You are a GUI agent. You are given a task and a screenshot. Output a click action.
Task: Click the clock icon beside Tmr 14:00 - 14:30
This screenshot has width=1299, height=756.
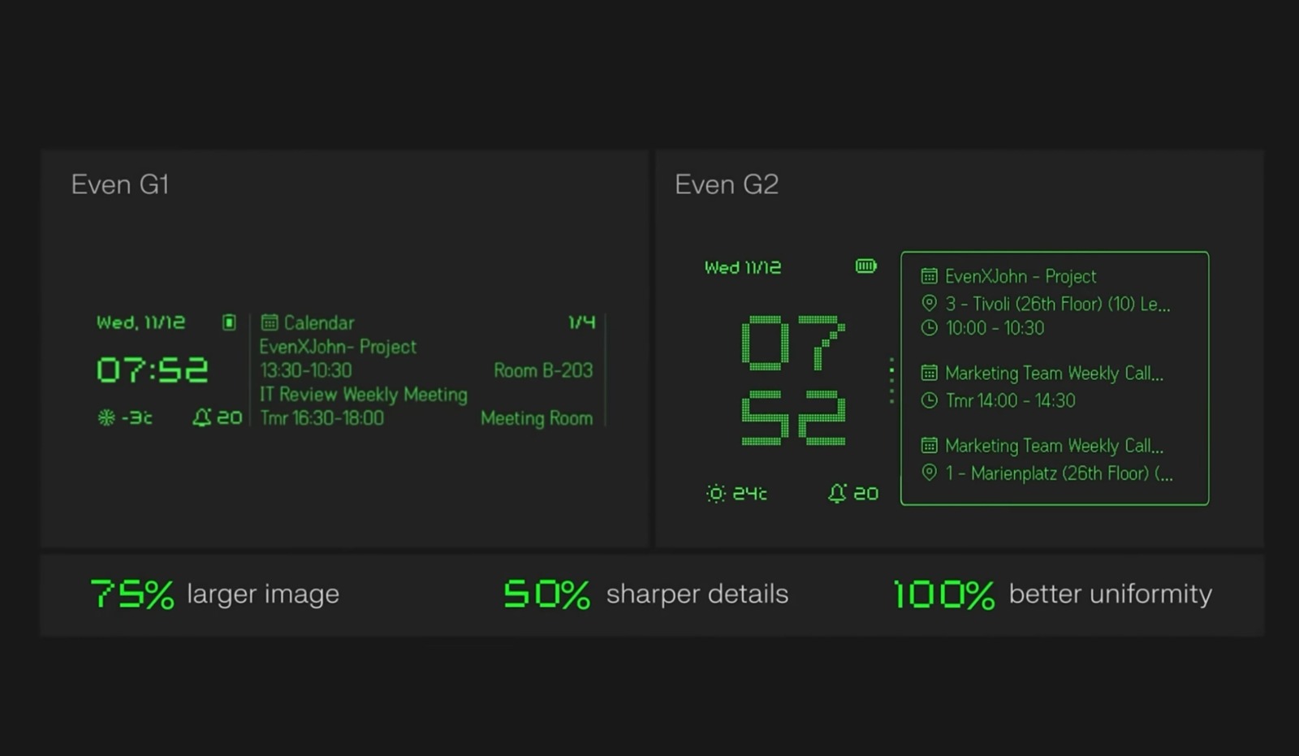(930, 400)
